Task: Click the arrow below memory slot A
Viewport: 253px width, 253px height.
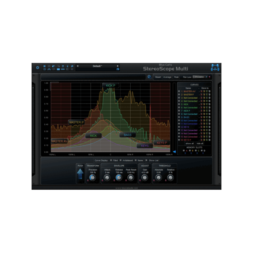Action: pyautogui.click(x=185, y=153)
